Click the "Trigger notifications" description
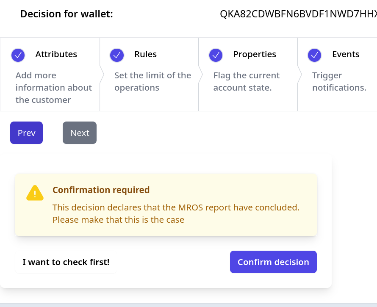 [339, 81]
